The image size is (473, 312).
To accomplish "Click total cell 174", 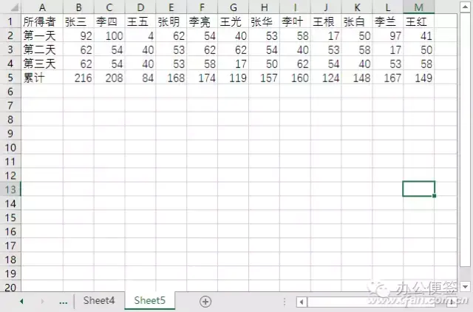I will pos(202,78).
